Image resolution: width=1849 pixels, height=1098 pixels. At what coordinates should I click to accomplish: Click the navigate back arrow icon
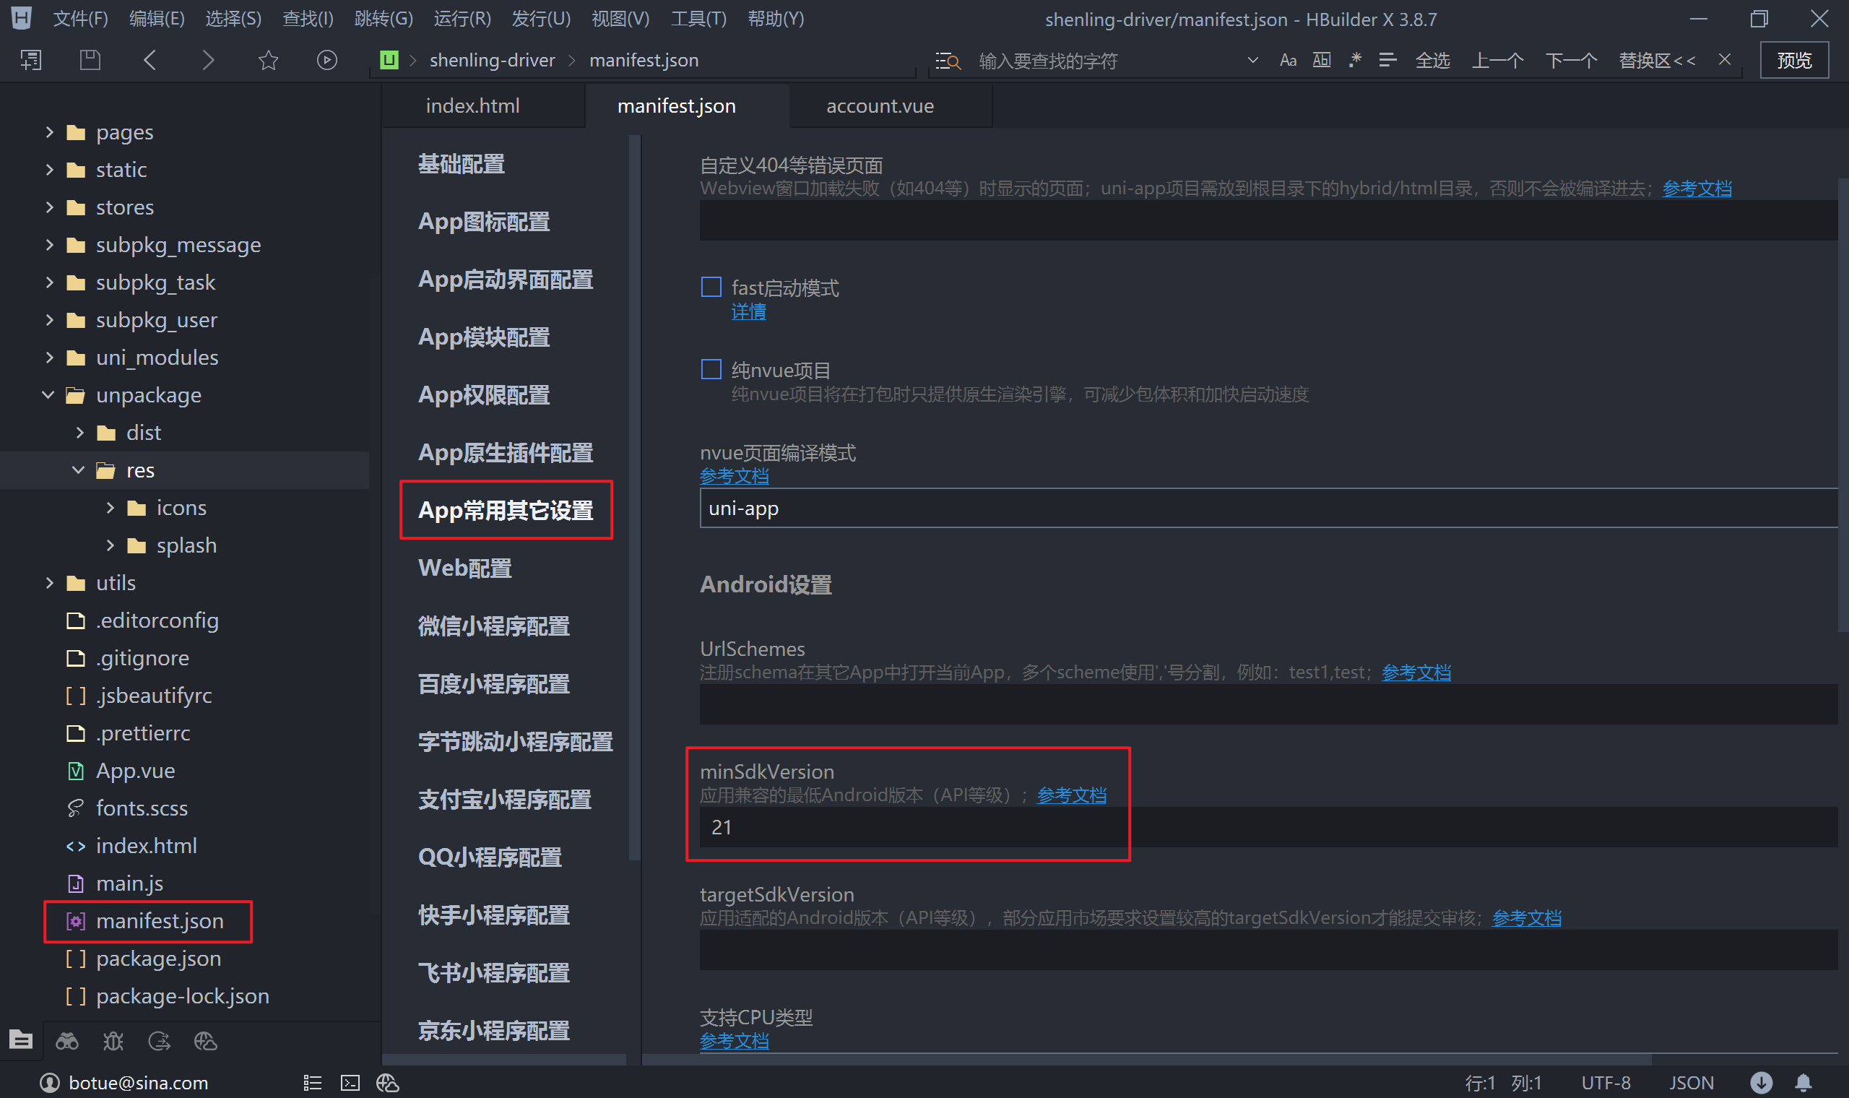(x=150, y=60)
